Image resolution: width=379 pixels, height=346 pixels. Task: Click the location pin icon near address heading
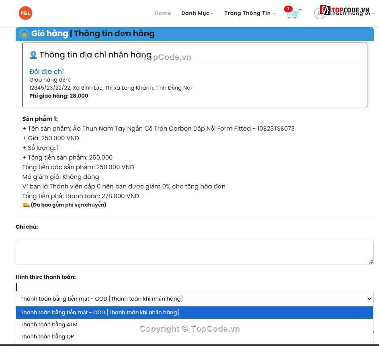pyautogui.click(x=33, y=55)
